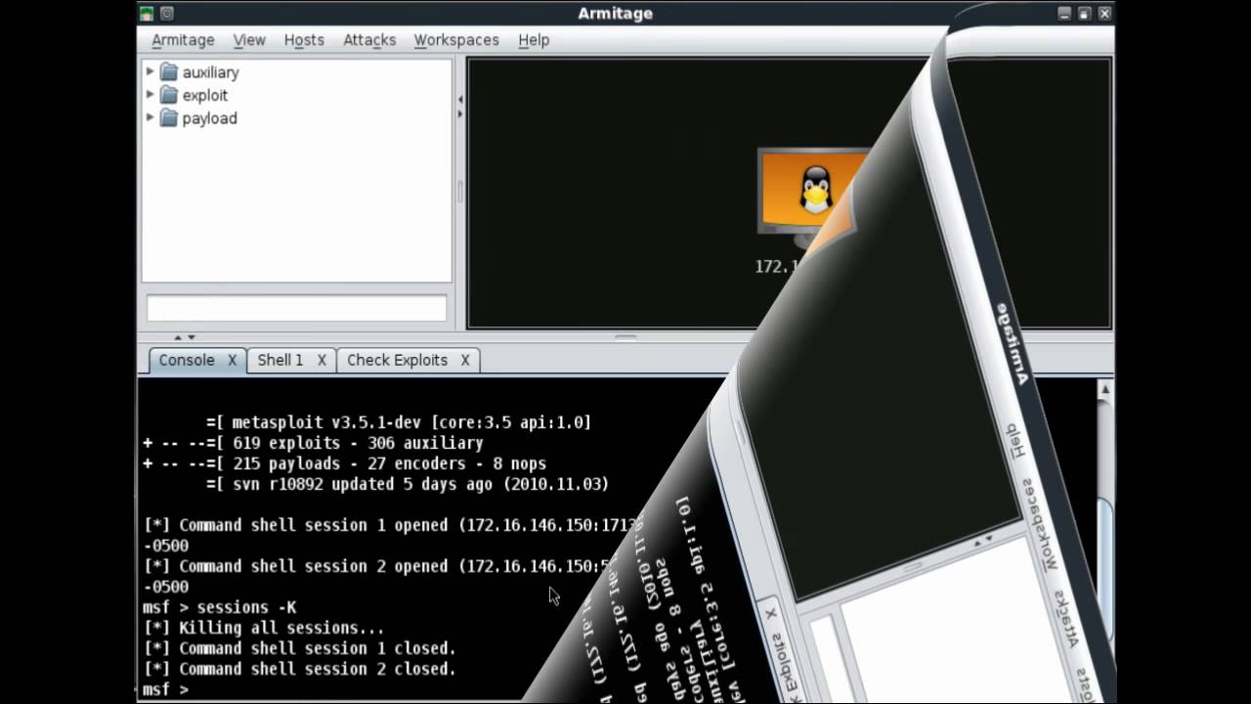Screen dimensions: 1251x704
Task: Click 'Command shell session 1 closed.' line
Action: tap(299, 648)
